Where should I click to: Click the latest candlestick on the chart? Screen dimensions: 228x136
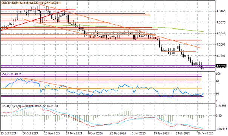pos(203,67)
